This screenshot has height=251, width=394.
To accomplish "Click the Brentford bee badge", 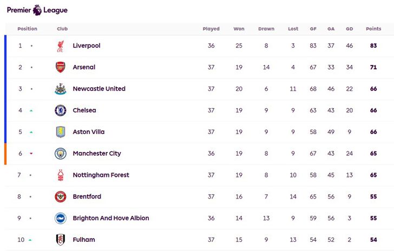I will pos(60,196).
